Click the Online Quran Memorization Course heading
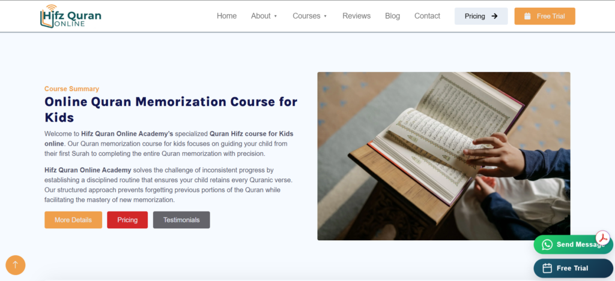615x281 pixels. 171,109
